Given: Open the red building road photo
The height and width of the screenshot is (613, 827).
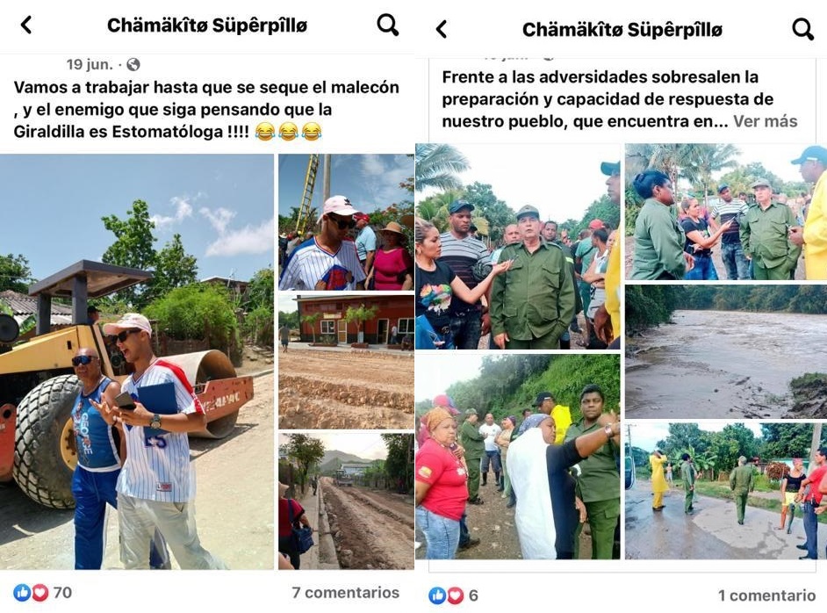Looking at the screenshot, I should [346, 362].
